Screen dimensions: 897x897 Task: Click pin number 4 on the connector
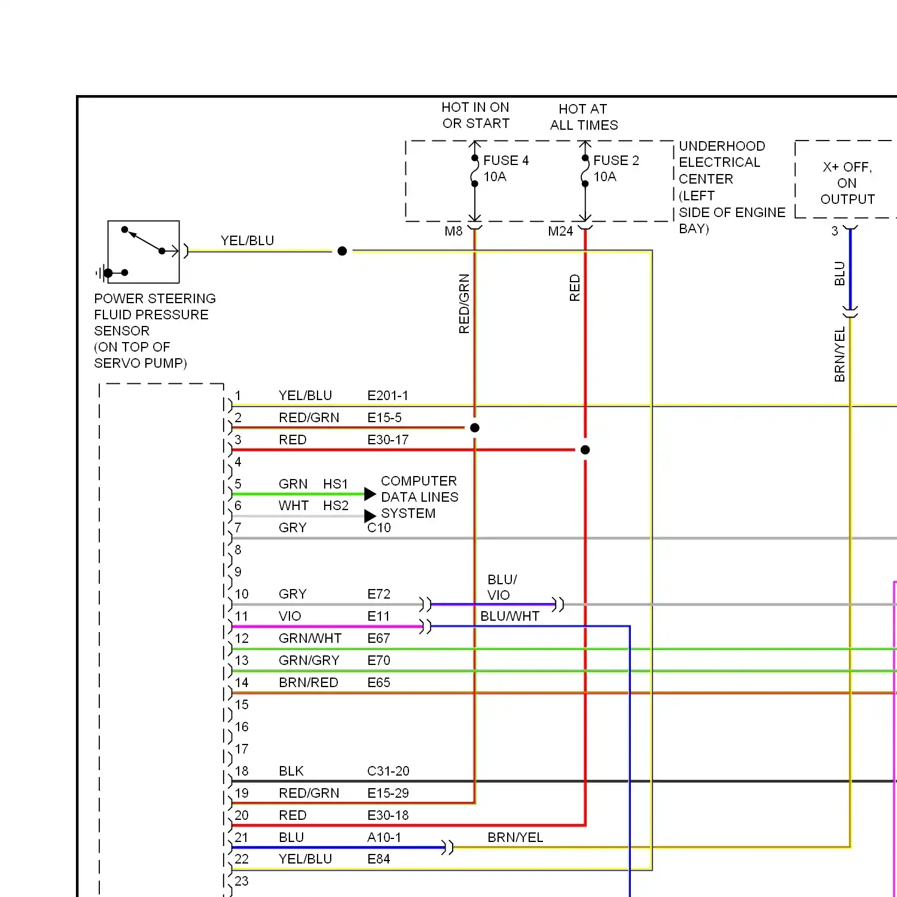(x=238, y=462)
